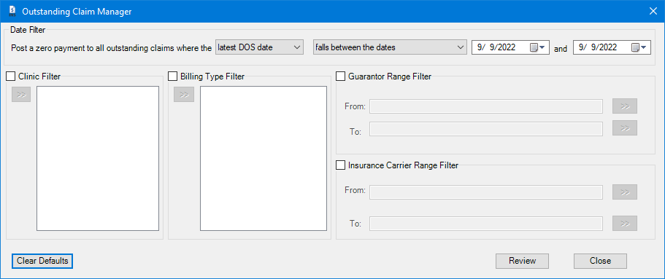665x279 pixels.
Task: Click the Clear Defaults button
Action: 42,261
